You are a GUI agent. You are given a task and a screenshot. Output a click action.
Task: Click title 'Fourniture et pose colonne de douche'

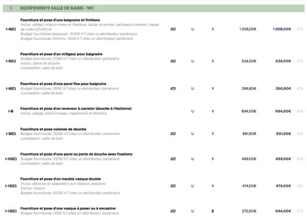(53, 129)
